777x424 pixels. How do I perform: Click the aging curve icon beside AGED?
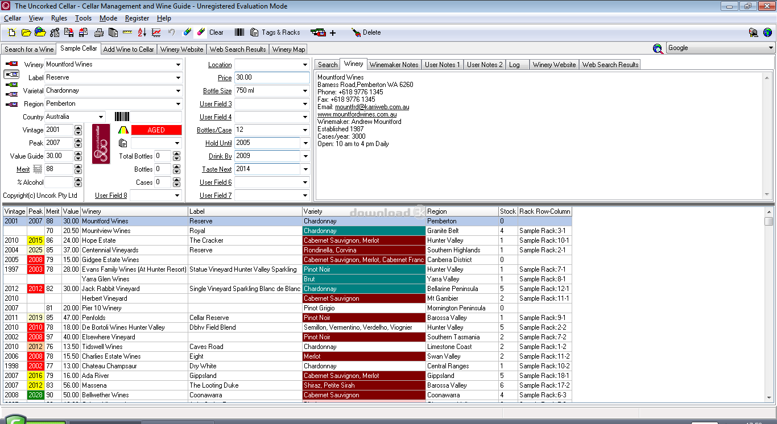click(123, 130)
